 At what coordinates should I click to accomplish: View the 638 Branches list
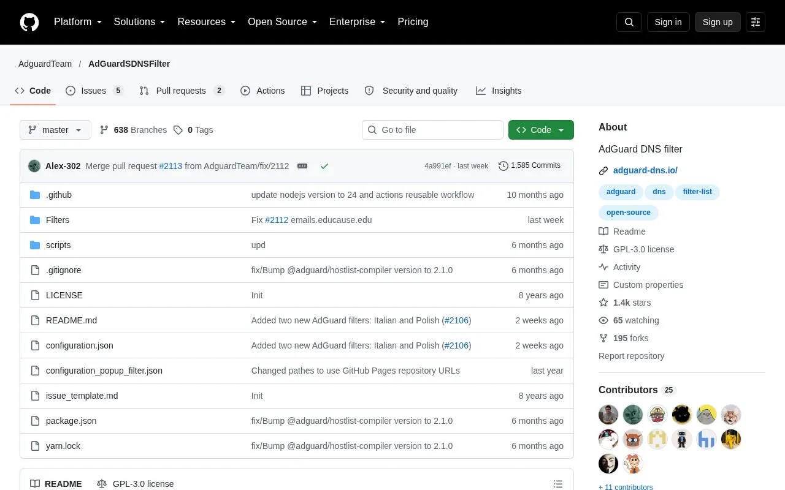tap(133, 130)
